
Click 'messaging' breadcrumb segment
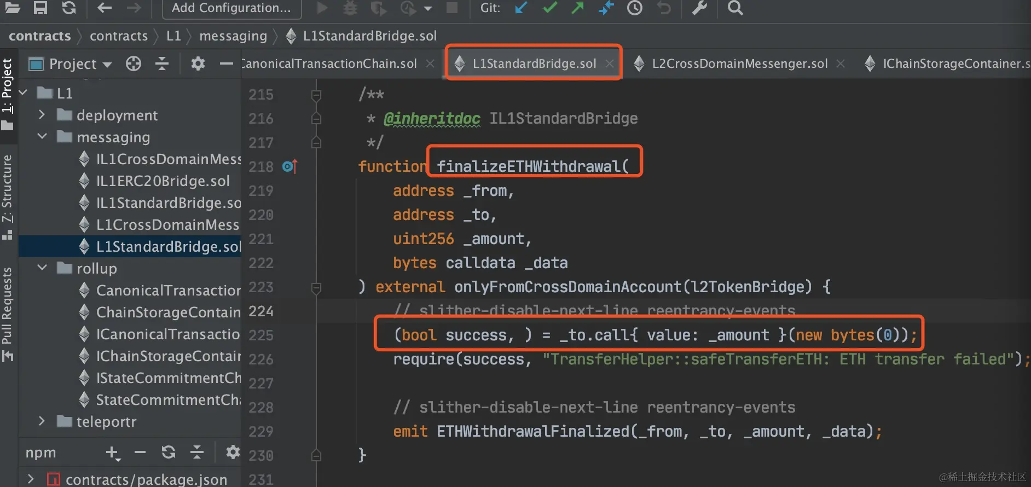click(x=233, y=36)
